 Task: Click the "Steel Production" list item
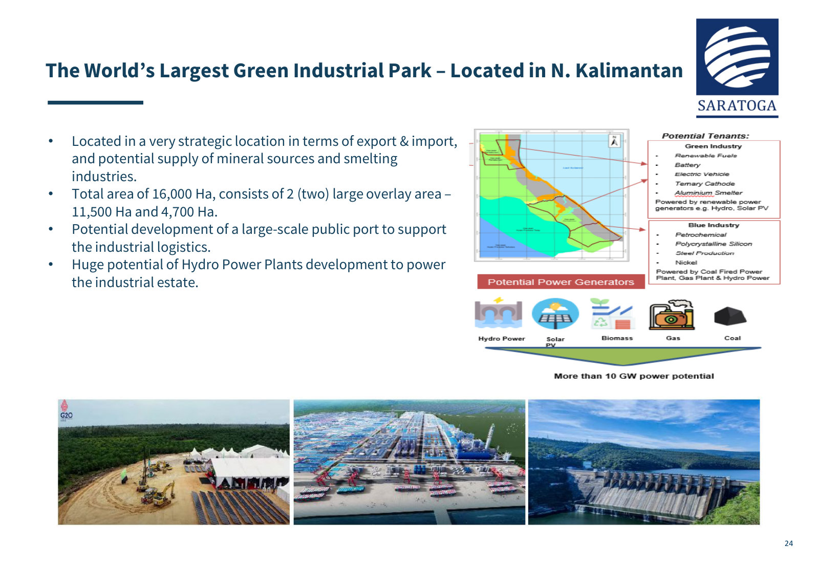click(704, 253)
